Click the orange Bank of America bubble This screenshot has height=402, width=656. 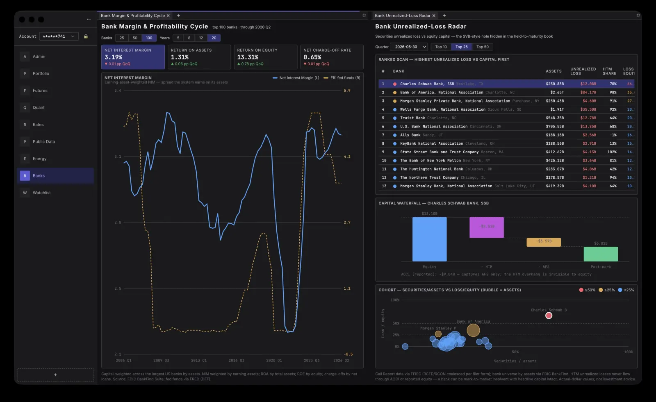[x=473, y=330]
